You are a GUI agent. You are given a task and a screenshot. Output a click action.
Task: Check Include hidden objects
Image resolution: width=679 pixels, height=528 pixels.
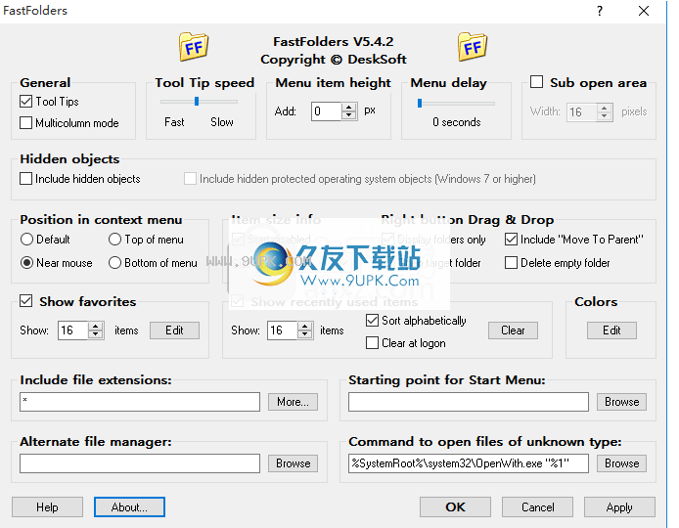tap(26, 179)
